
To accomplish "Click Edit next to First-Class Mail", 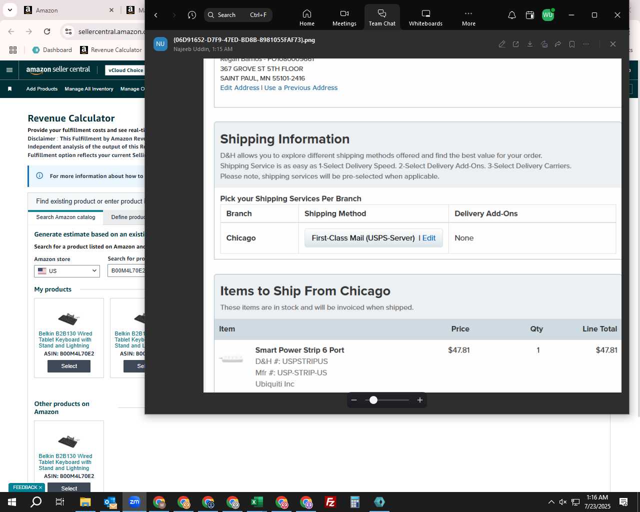I will (x=429, y=238).
